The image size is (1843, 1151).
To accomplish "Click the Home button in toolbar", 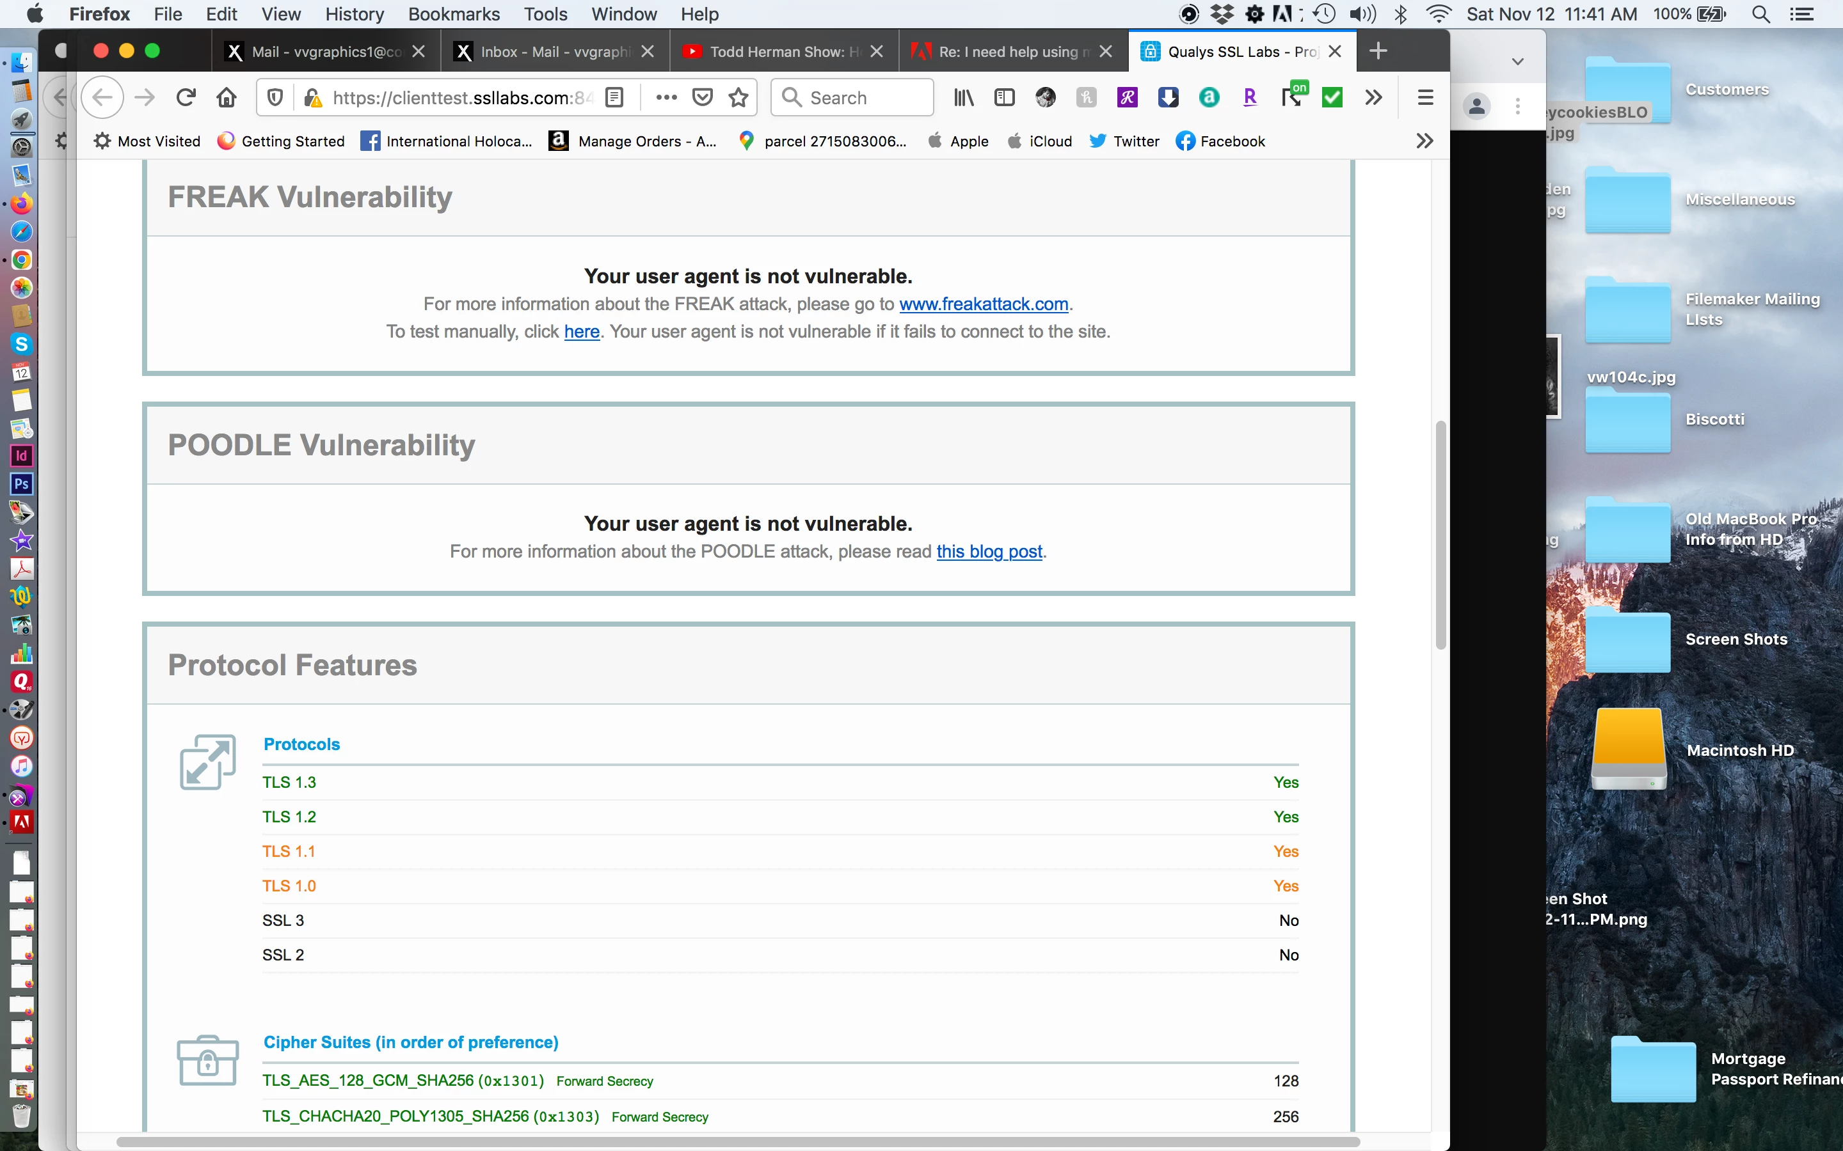I will pyautogui.click(x=226, y=97).
